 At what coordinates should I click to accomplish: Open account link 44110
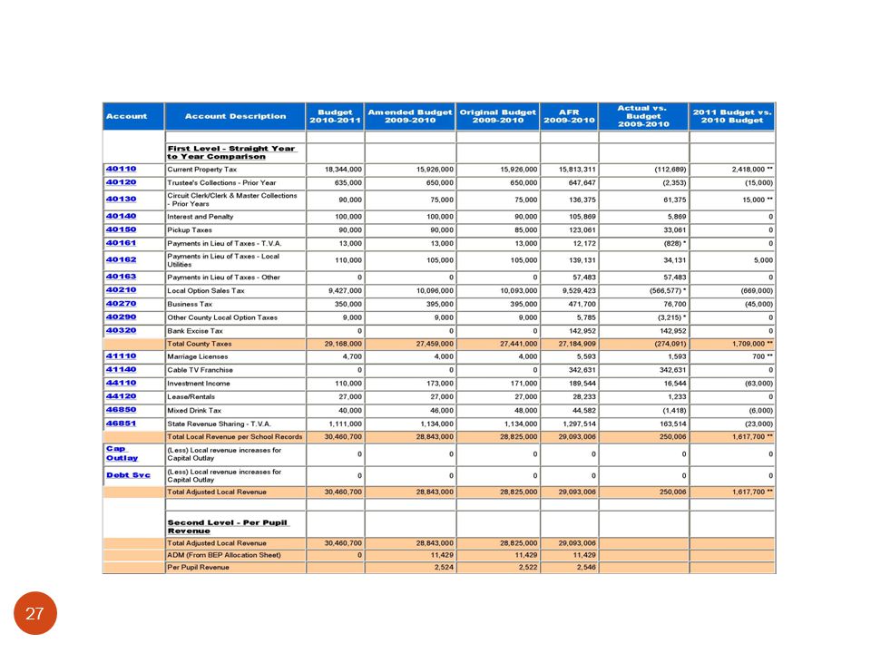point(121,383)
